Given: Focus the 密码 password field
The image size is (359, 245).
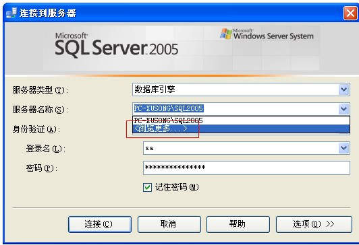Looking at the screenshot, I should point(246,168).
